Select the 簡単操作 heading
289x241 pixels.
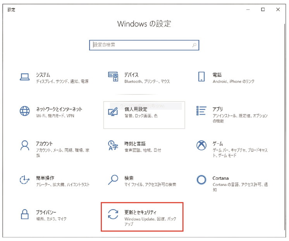[x=45, y=178]
